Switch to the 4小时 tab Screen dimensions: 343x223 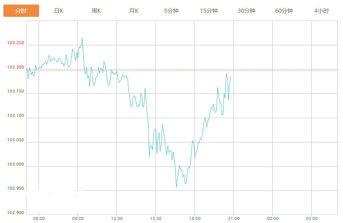[322, 11]
